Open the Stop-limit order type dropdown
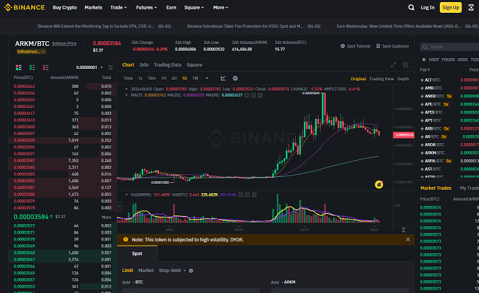 click(172, 271)
